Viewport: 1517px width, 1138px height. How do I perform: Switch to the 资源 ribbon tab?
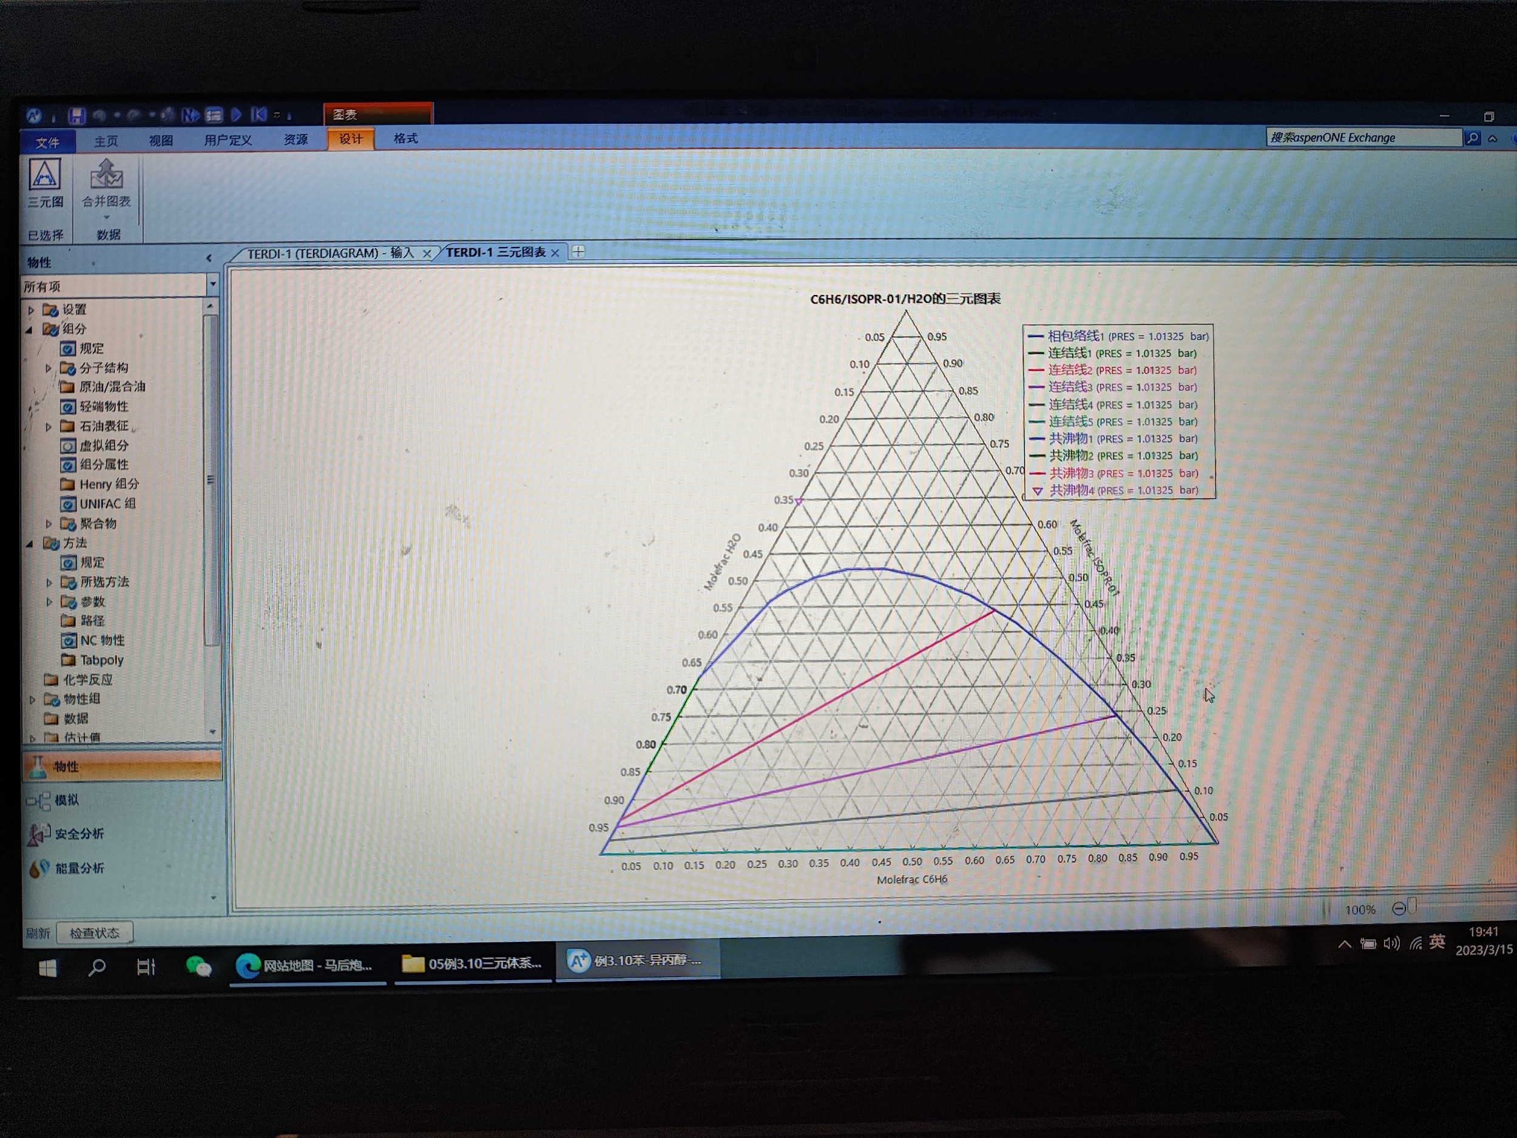tap(296, 139)
